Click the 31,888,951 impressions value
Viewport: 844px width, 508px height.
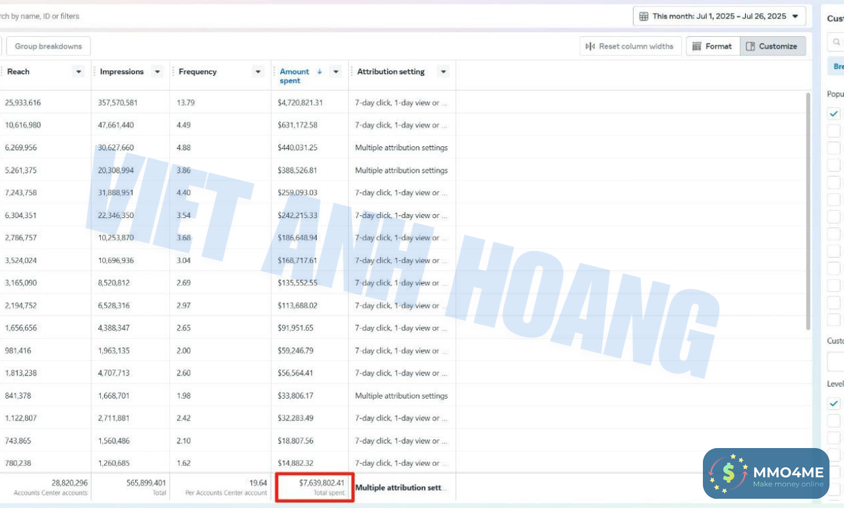(x=116, y=193)
